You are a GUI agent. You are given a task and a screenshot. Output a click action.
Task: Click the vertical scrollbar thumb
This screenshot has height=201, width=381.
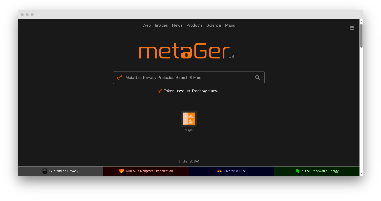(361, 36)
